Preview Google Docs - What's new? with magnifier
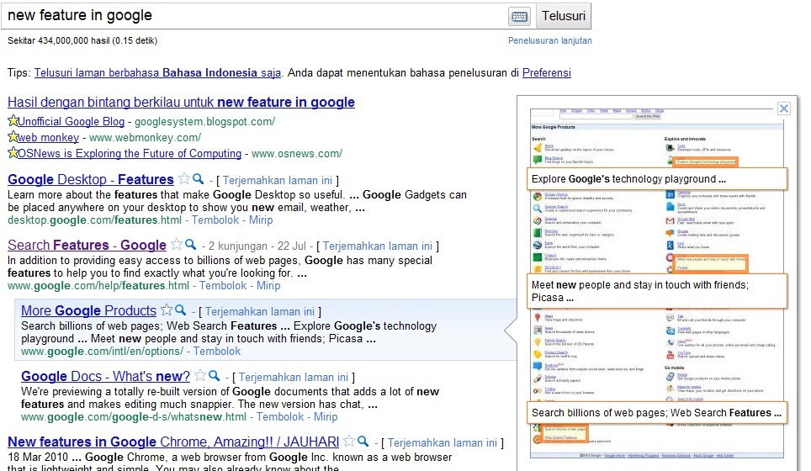 [x=215, y=375]
